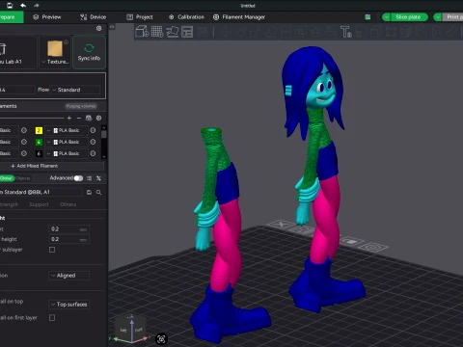Click the Add plate grid icon
463x347 pixels.
pos(157,32)
